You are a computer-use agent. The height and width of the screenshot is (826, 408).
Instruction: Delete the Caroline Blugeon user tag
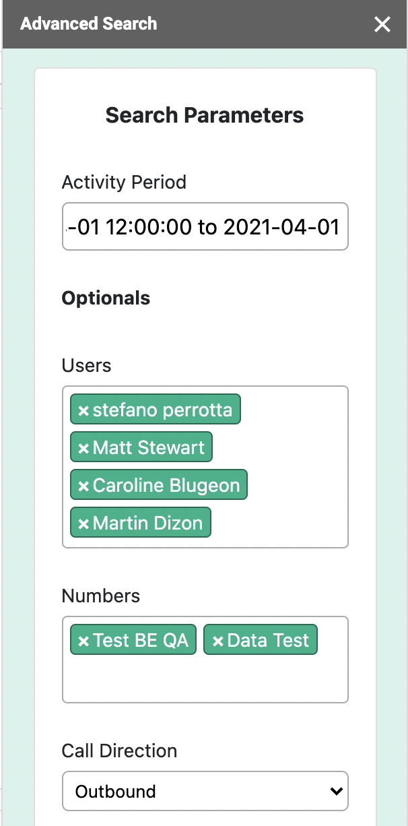coord(83,486)
